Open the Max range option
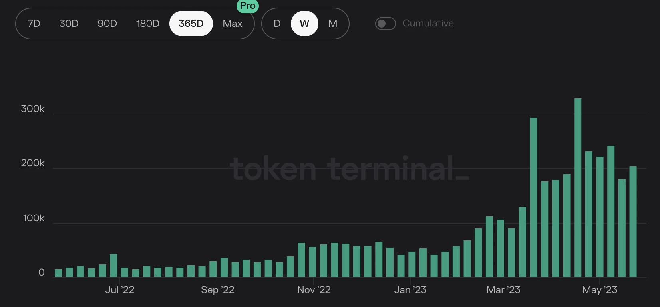The image size is (660, 307). [233, 24]
